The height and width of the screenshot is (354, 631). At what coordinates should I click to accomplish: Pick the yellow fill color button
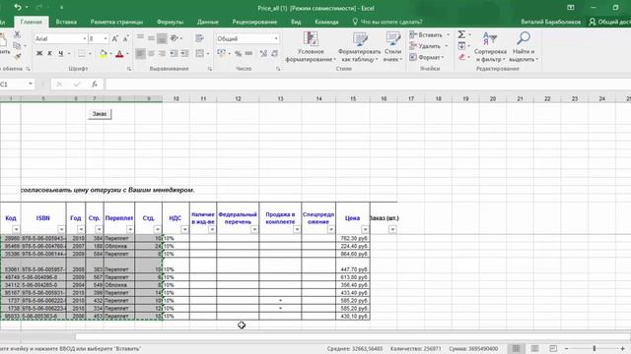pos(103,53)
